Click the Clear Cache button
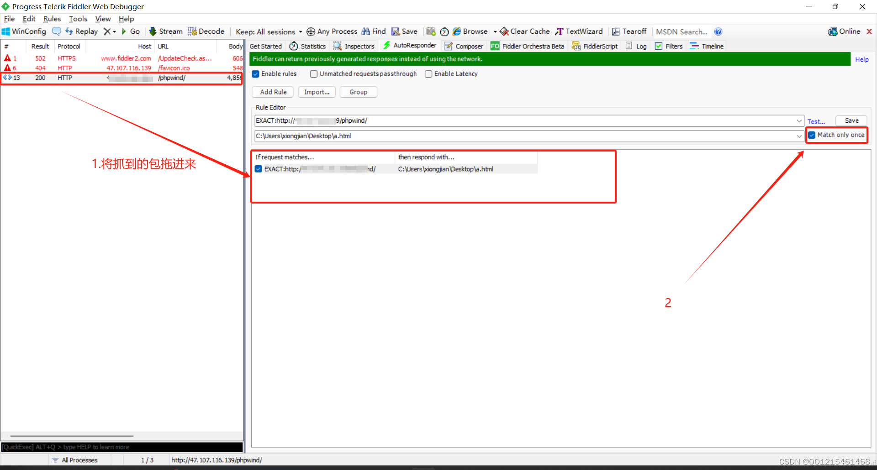This screenshot has height=470, width=877. pos(525,31)
